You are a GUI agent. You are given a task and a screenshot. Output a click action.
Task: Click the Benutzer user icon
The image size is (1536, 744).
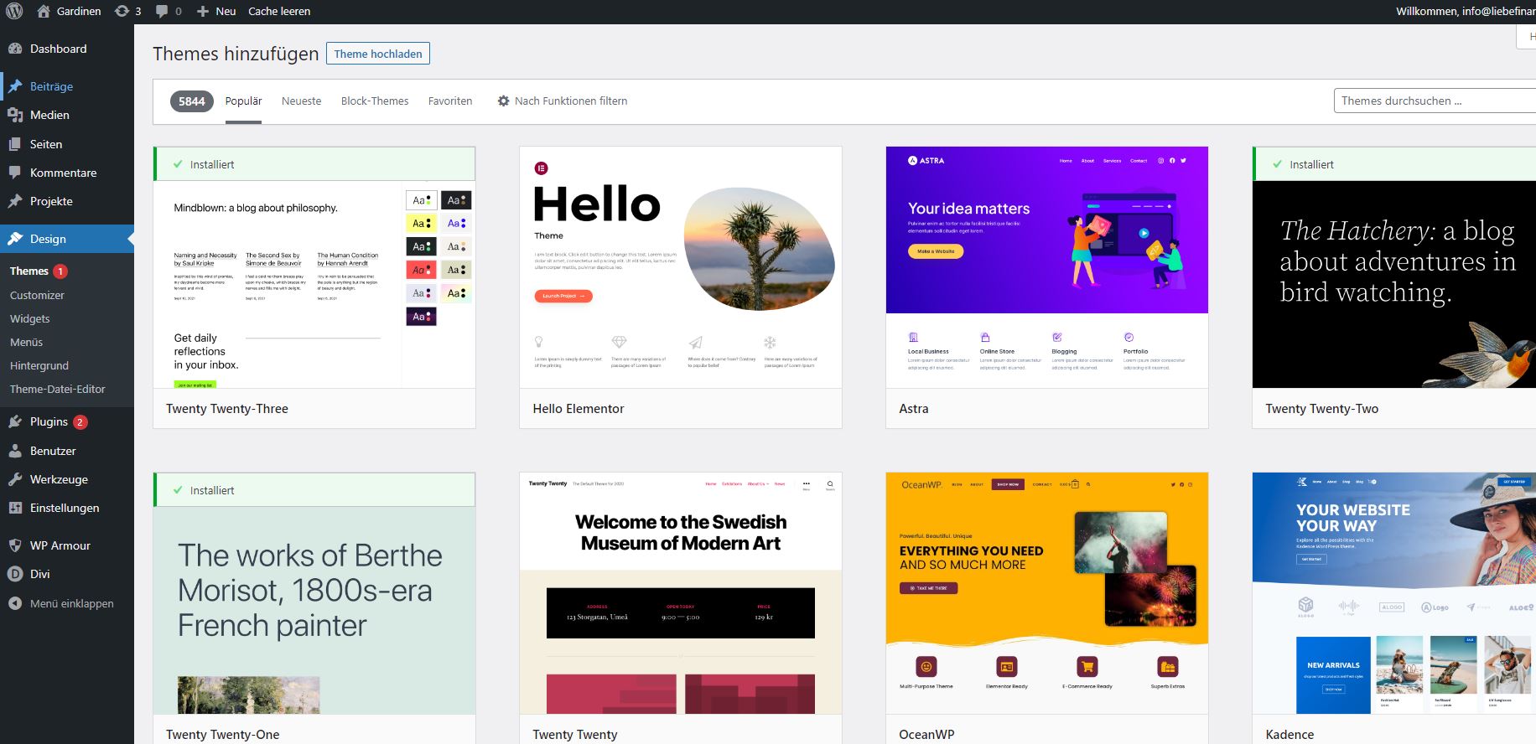pyautogui.click(x=15, y=451)
